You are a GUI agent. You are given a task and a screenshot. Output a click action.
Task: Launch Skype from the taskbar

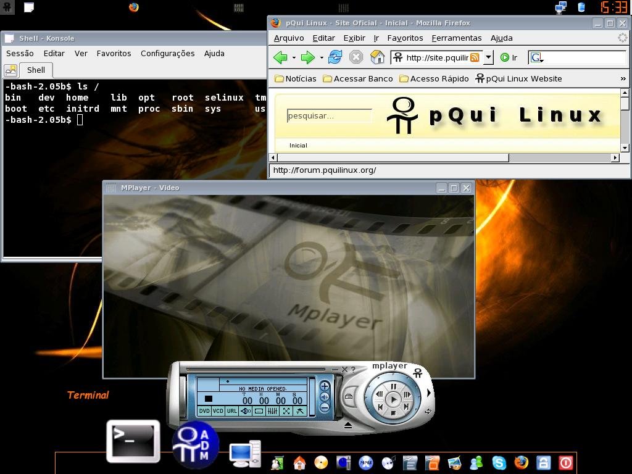coord(499,462)
